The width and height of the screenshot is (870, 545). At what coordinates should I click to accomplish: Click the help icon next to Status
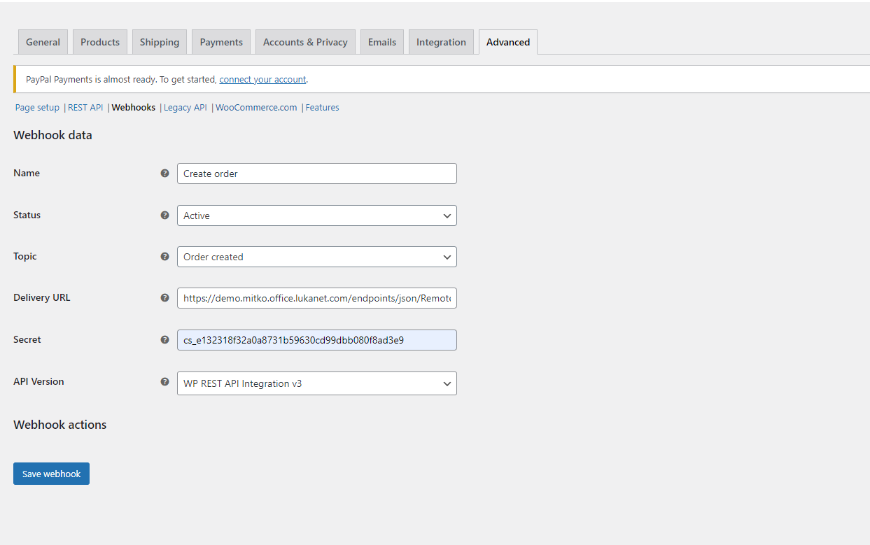pyautogui.click(x=164, y=215)
